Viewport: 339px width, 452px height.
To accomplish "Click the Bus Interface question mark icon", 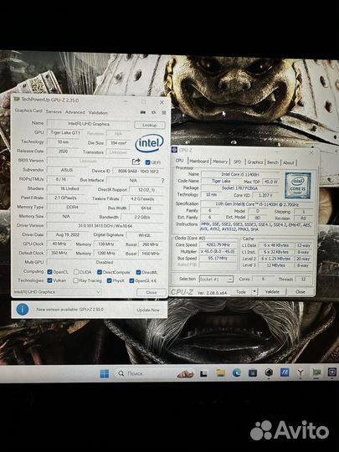I will [x=163, y=181].
